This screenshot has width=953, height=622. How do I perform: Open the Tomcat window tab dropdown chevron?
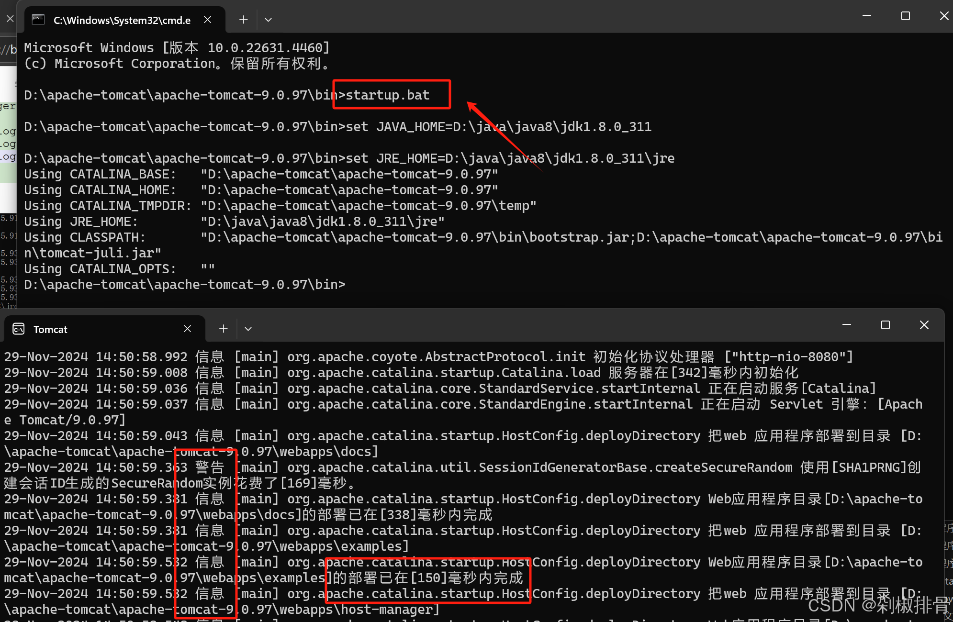(x=248, y=329)
